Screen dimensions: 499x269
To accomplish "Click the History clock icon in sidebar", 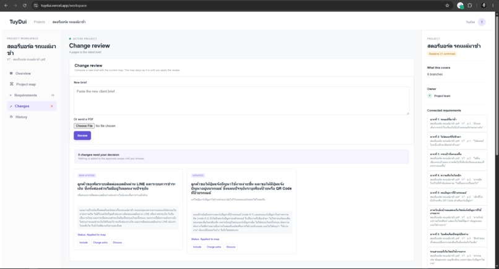I will tap(11, 117).
